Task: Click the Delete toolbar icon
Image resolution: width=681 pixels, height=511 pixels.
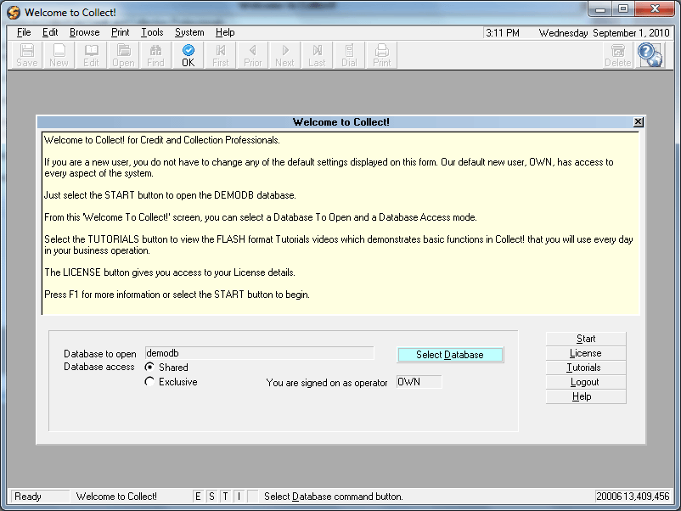Action: click(x=617, y=55)
